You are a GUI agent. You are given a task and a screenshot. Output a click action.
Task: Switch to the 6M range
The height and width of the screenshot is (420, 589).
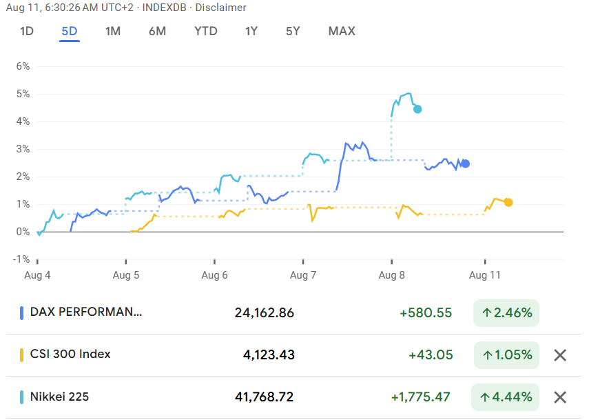tap(157, 31)
